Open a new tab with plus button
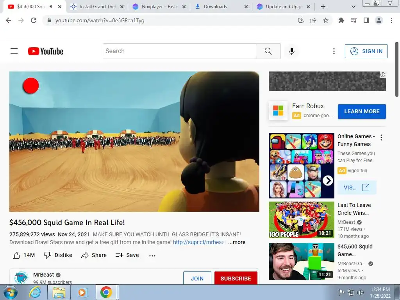Viewport: 400px width, 300px height. [x=323, y=7]
